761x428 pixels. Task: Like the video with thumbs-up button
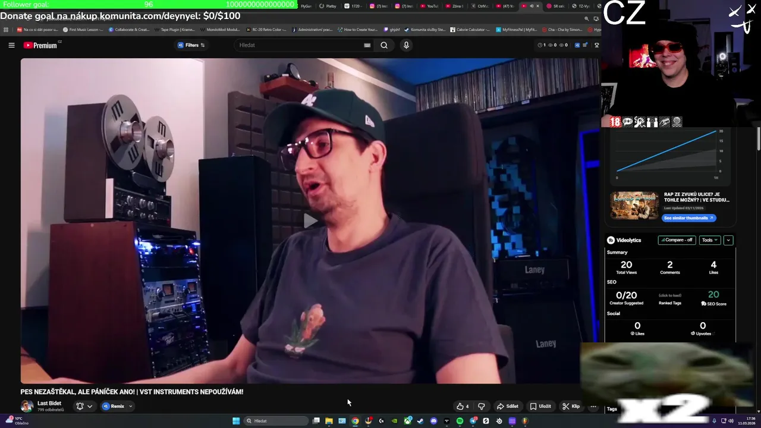tap(463, 407)
